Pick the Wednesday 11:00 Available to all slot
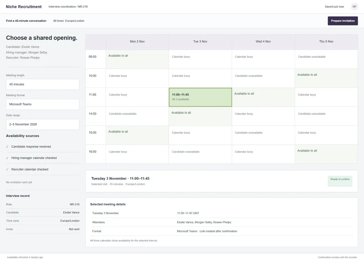This screenshot has width=364, height=262. click(263, 97)
